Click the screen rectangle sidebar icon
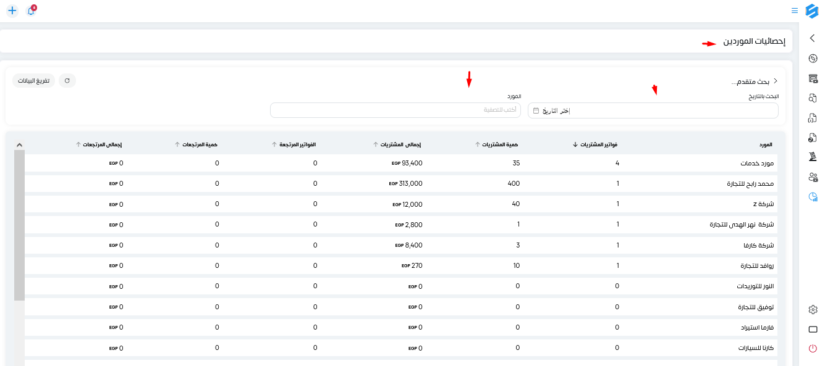This screenshot has height=366, width=825. click(813, 330)
